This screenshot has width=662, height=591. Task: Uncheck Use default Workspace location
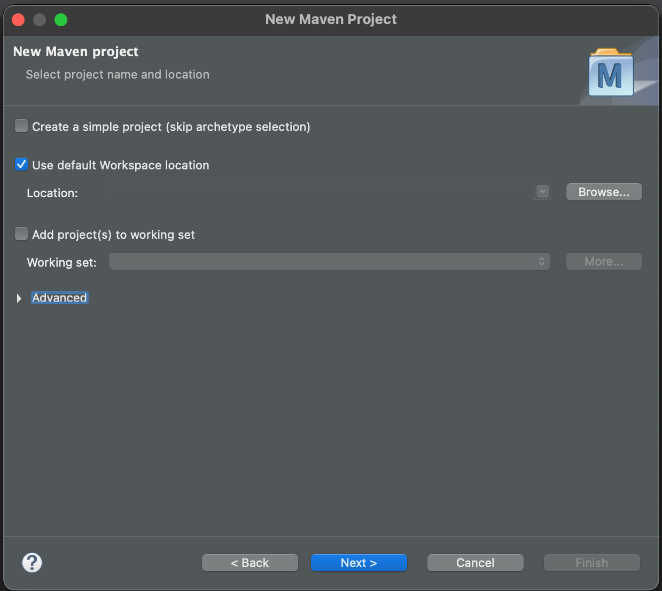tap(21, 165)
